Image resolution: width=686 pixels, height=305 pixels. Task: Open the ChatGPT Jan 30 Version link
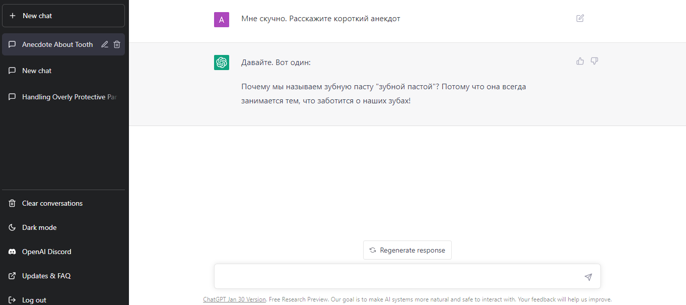tap(234, 299)
